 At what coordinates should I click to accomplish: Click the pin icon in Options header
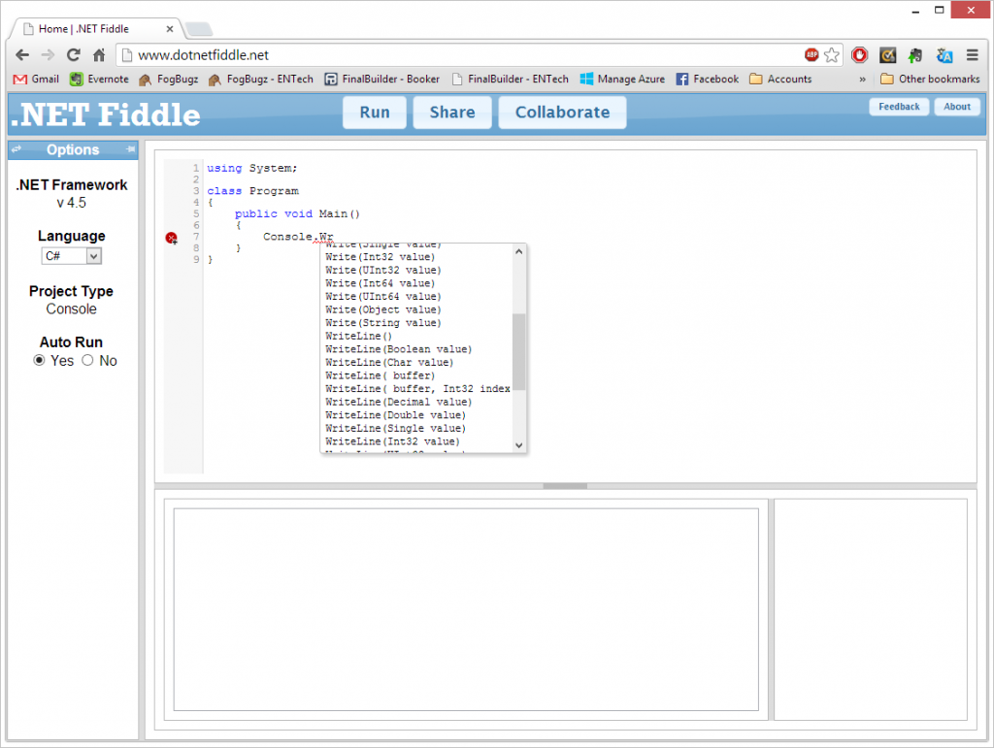[131, 149]
